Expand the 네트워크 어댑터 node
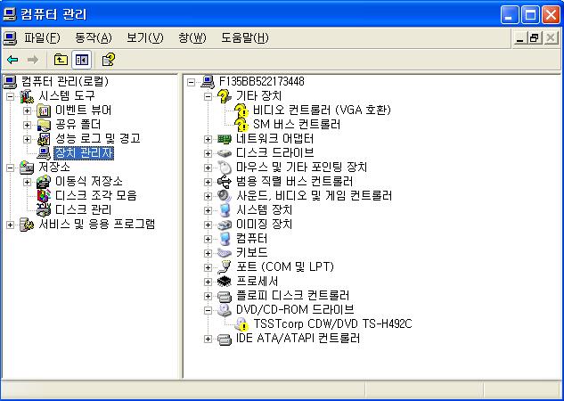Screen dimensions: 564x401 pos(208,139)
